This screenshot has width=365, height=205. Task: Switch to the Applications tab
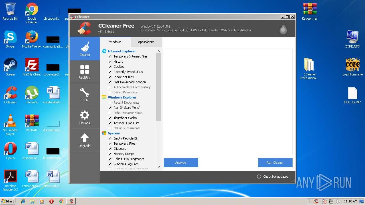pos(146,42)
